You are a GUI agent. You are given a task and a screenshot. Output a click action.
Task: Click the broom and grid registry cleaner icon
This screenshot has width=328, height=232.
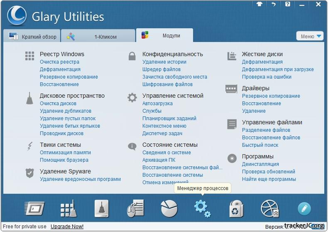(69, 209)
